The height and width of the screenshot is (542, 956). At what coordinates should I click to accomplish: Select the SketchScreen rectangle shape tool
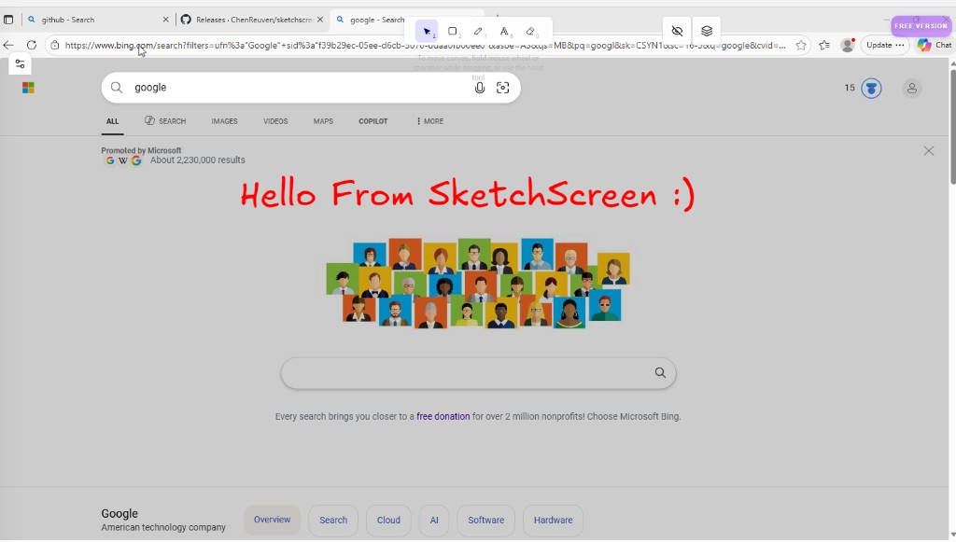[453, 31]
